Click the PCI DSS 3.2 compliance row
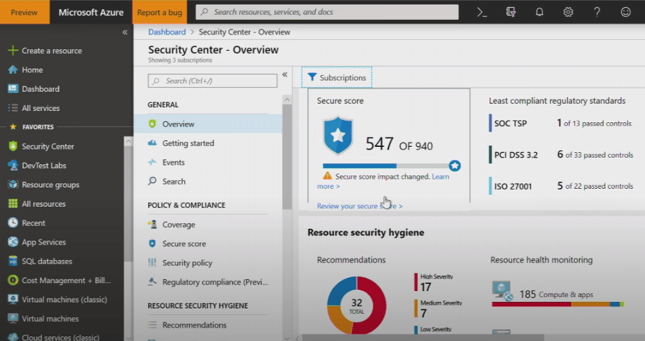Viewport: 645px width, 341px height. point(561,155)
